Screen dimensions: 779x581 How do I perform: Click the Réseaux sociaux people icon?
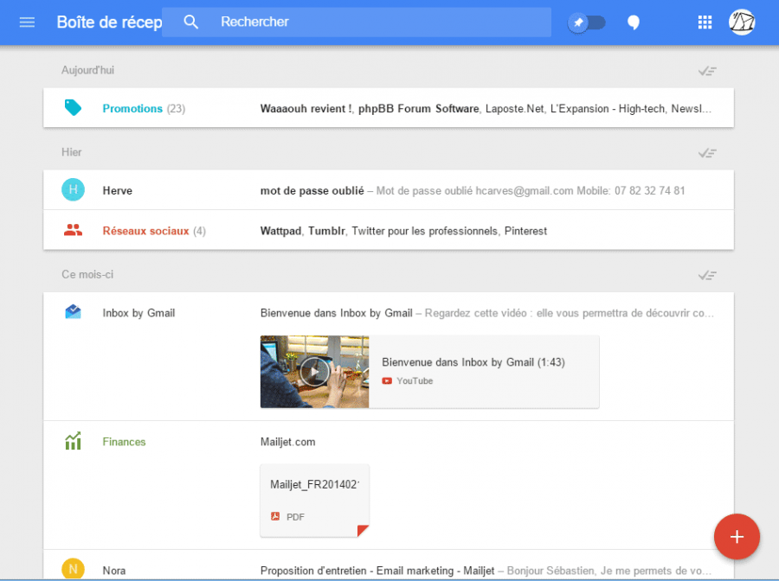pos(73,231)
